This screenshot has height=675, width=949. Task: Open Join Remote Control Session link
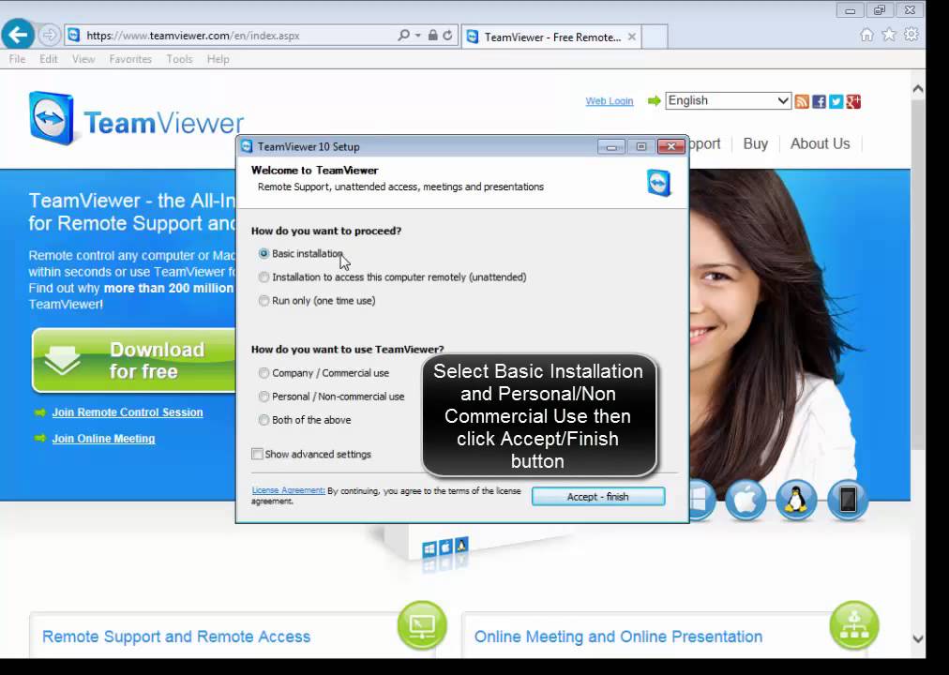click(x=128, y=412)
